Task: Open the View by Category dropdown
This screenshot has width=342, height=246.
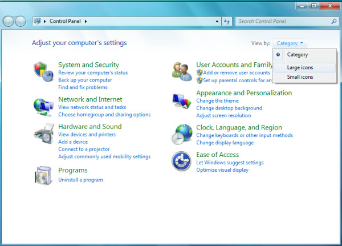Action: pyautogui.click(x=290, y=43)
